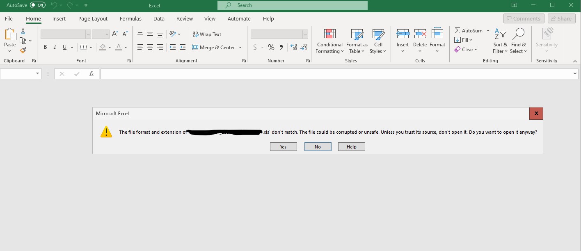This screenshot has height=251, width=581.
Task: Select the Format Painter brush icon
Action: (x=23, y=50)
